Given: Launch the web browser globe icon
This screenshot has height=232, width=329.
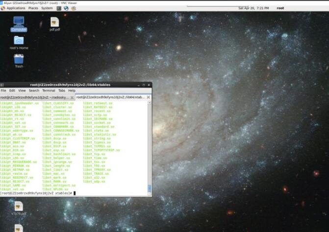Looking at the screenshot, I should click(66, 8).
